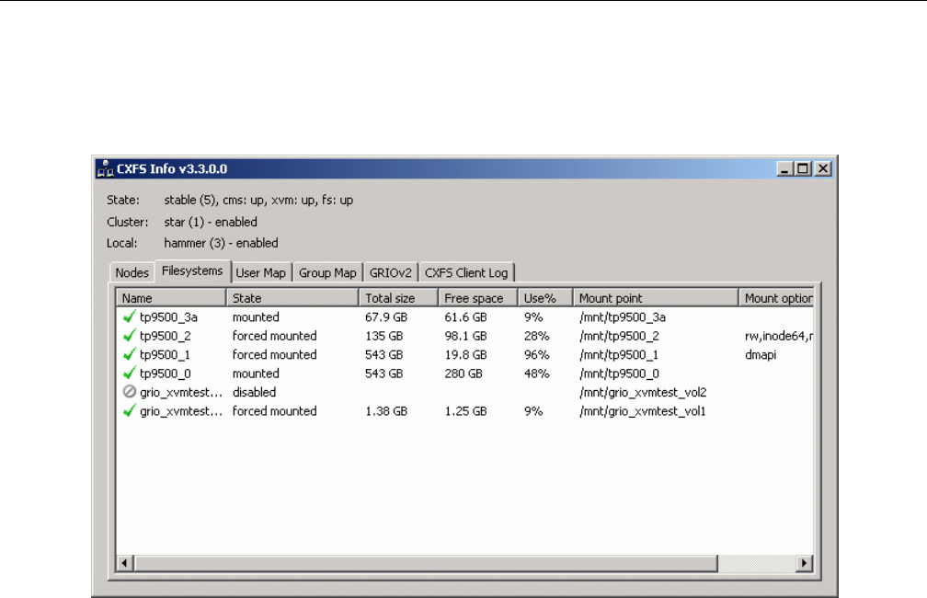Image resolution: width=927 pixels, height=598 pixels.
Task: Click the /mnt/grio_xvmtest_vol2 mount point
Action: 643,392
